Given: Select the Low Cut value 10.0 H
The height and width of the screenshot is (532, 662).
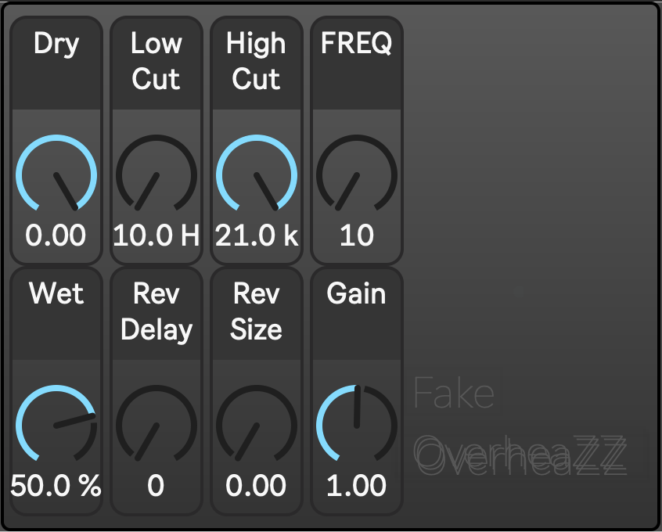Looking at the screenshot, I should point(156,235).
